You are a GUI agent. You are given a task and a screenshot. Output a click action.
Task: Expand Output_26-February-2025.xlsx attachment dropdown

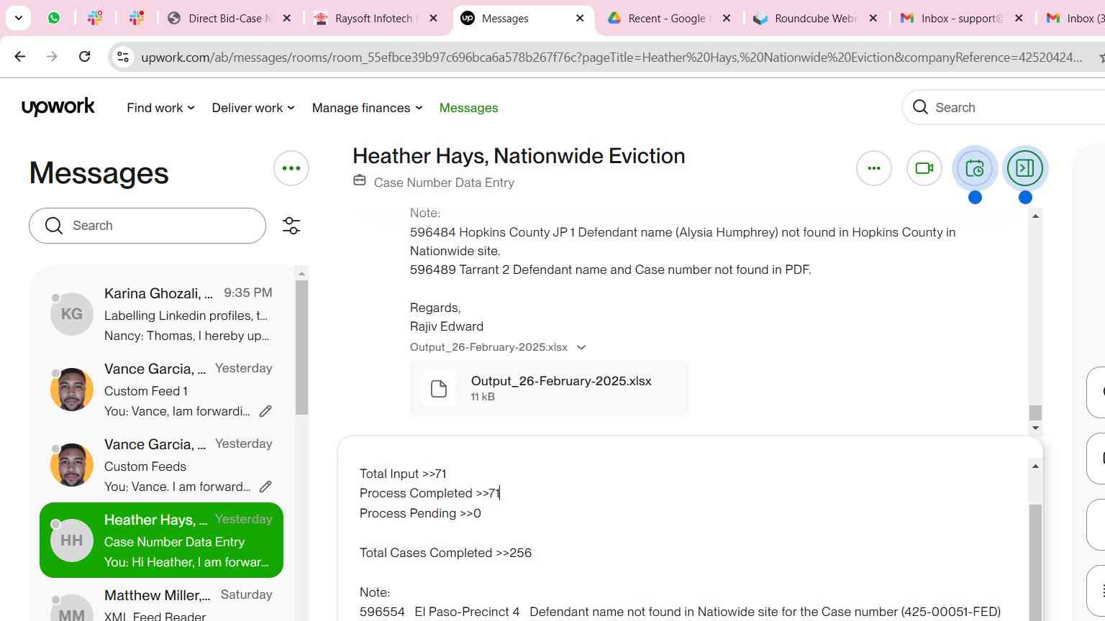581,347
